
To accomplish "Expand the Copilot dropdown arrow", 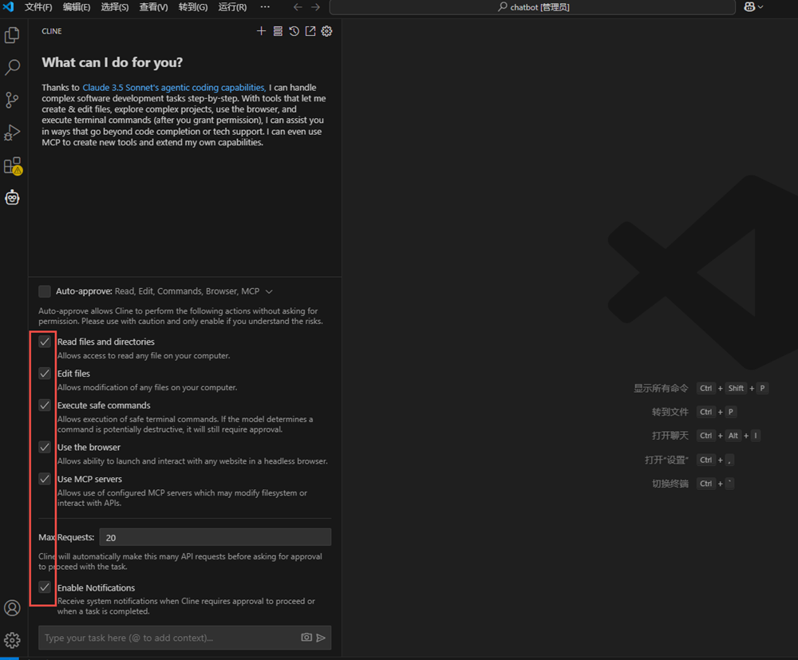I will coord(760,7).
